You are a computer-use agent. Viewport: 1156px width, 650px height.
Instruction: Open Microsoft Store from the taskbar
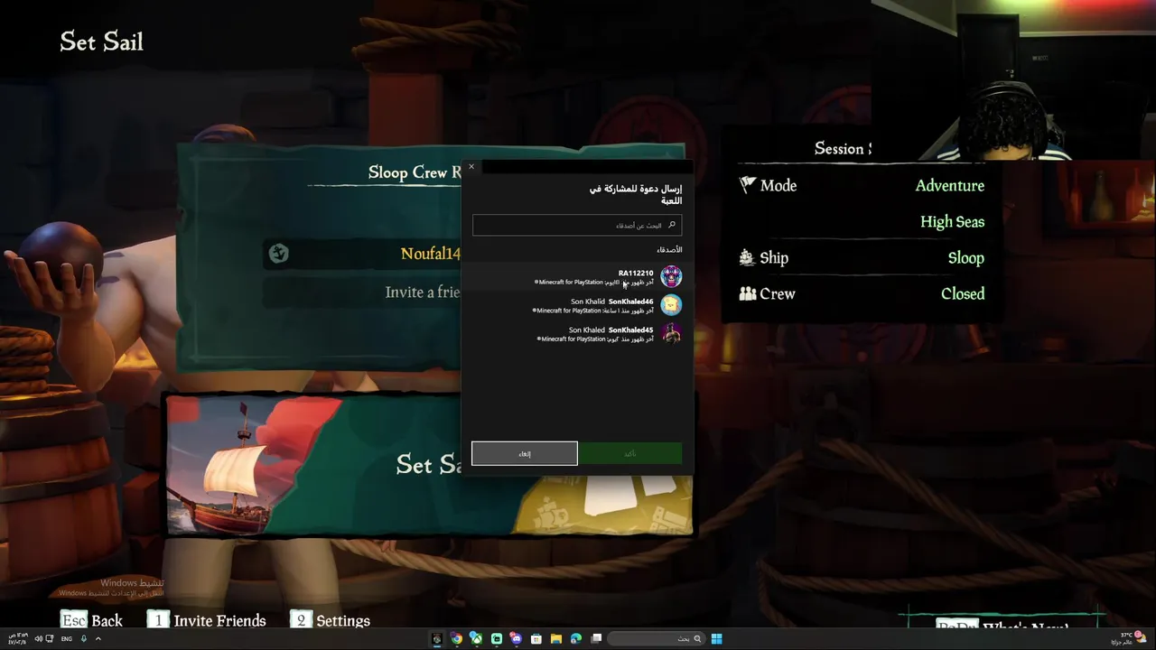coord(536,639)
